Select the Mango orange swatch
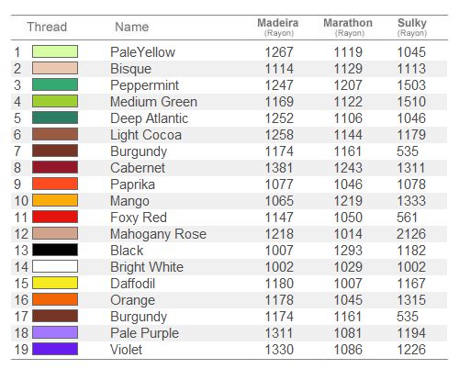Viewport: 459px width, 369px height. pos(55,200)
